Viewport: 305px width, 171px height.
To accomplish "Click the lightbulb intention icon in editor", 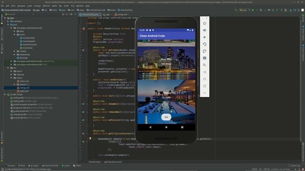I will [x=90, y=138].
